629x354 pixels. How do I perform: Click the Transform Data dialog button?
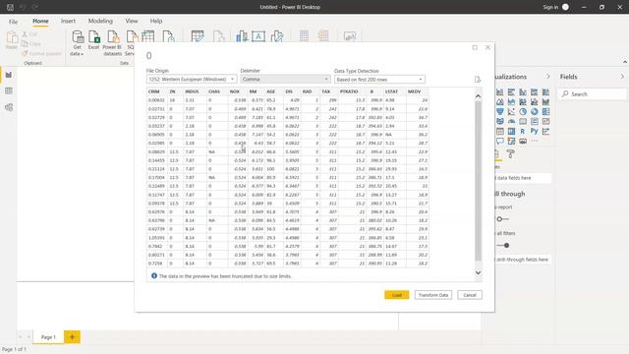pyautogui.click(x=433, y=295)
